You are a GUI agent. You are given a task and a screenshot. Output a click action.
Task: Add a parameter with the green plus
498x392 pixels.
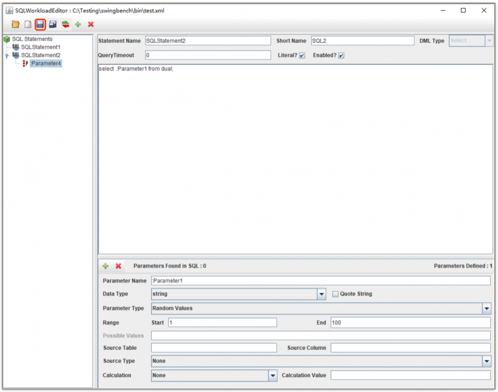click(106, 266)
